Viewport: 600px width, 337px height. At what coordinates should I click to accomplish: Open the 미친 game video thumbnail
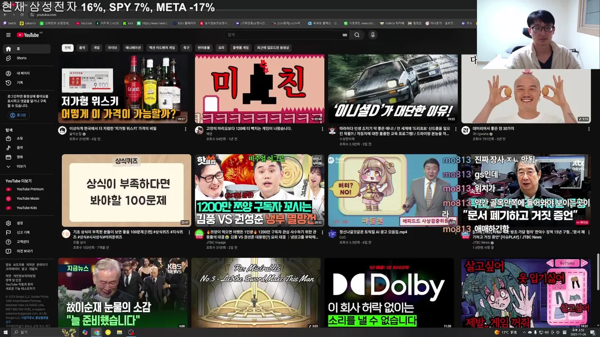pos(260,89)
